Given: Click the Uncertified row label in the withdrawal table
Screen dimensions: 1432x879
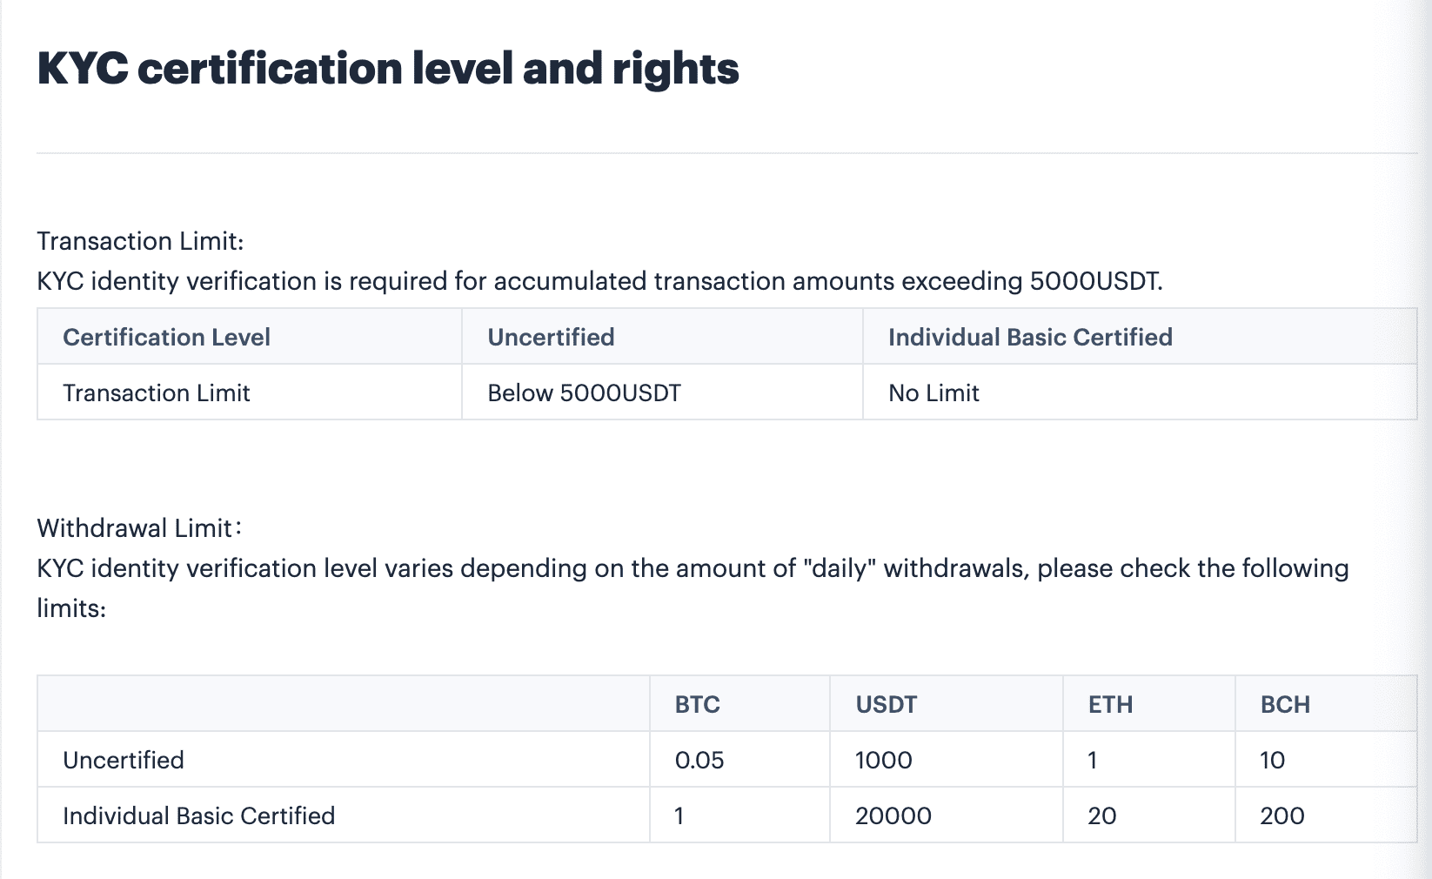Looking at the screenshot, I should (x=124, y=760).
